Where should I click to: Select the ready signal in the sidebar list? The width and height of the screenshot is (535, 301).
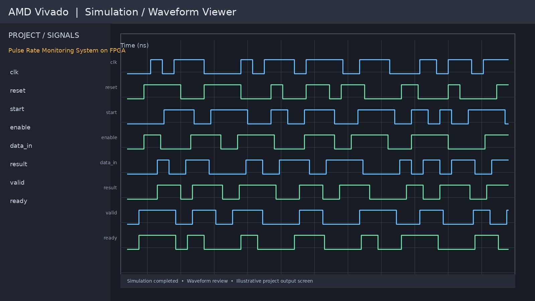click(18, 201)
